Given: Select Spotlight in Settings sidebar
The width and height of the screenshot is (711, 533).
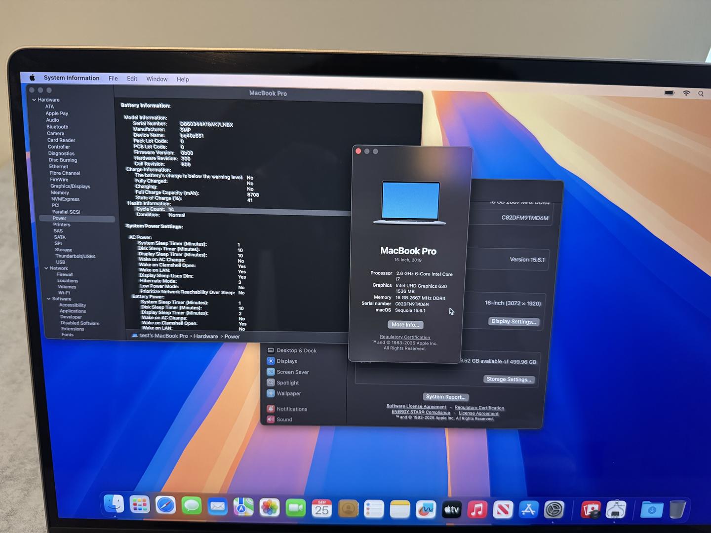Looking at the screenshot, I should tap(288, 383).
